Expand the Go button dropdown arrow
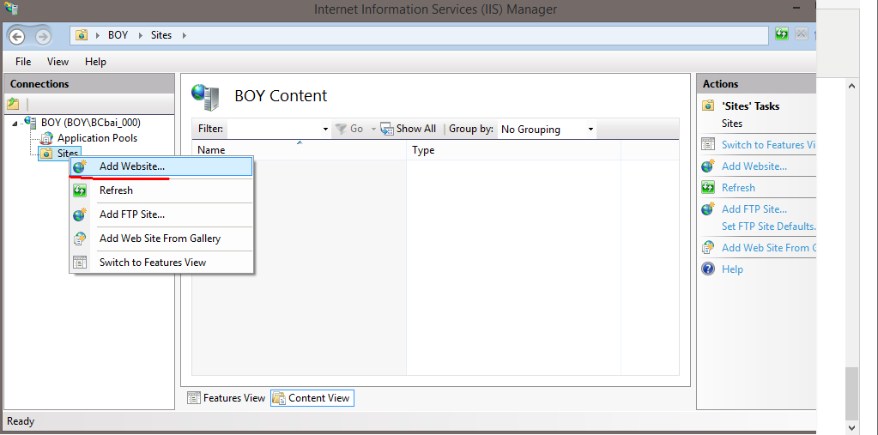 373,129
